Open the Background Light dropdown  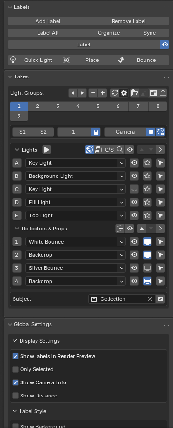pos(121,176)
